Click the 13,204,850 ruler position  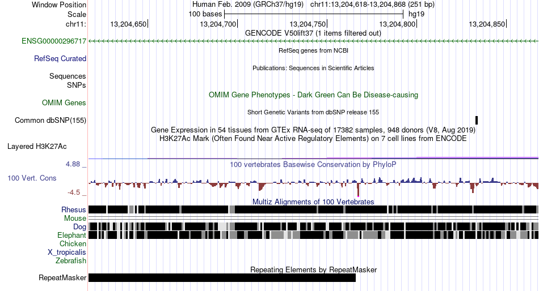coord(487,24)
